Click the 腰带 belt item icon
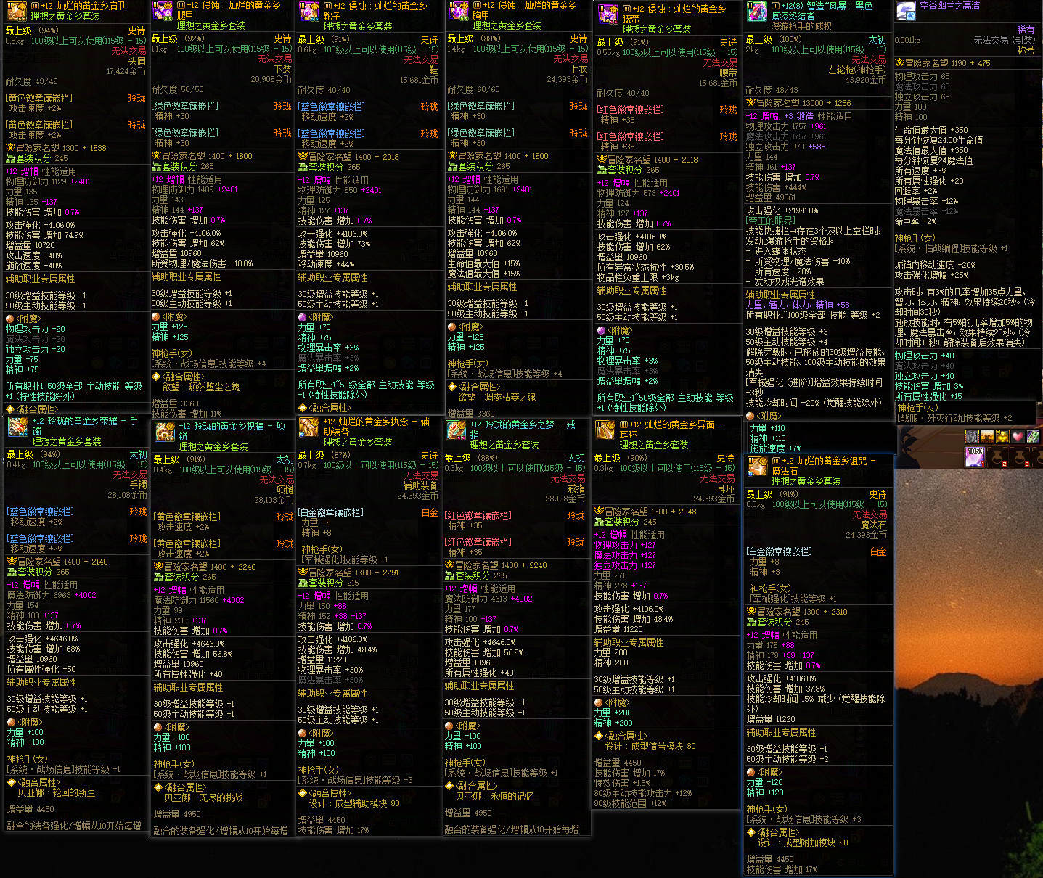Image resolution: width=1043 pixels, height=878 pixels. [608, 14]
